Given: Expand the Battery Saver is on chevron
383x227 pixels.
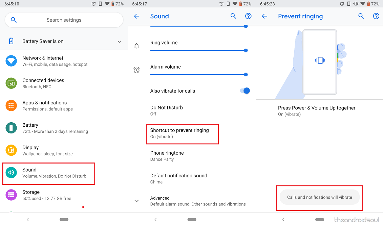Looking at the screenshot, I should [x=119, y=42].
